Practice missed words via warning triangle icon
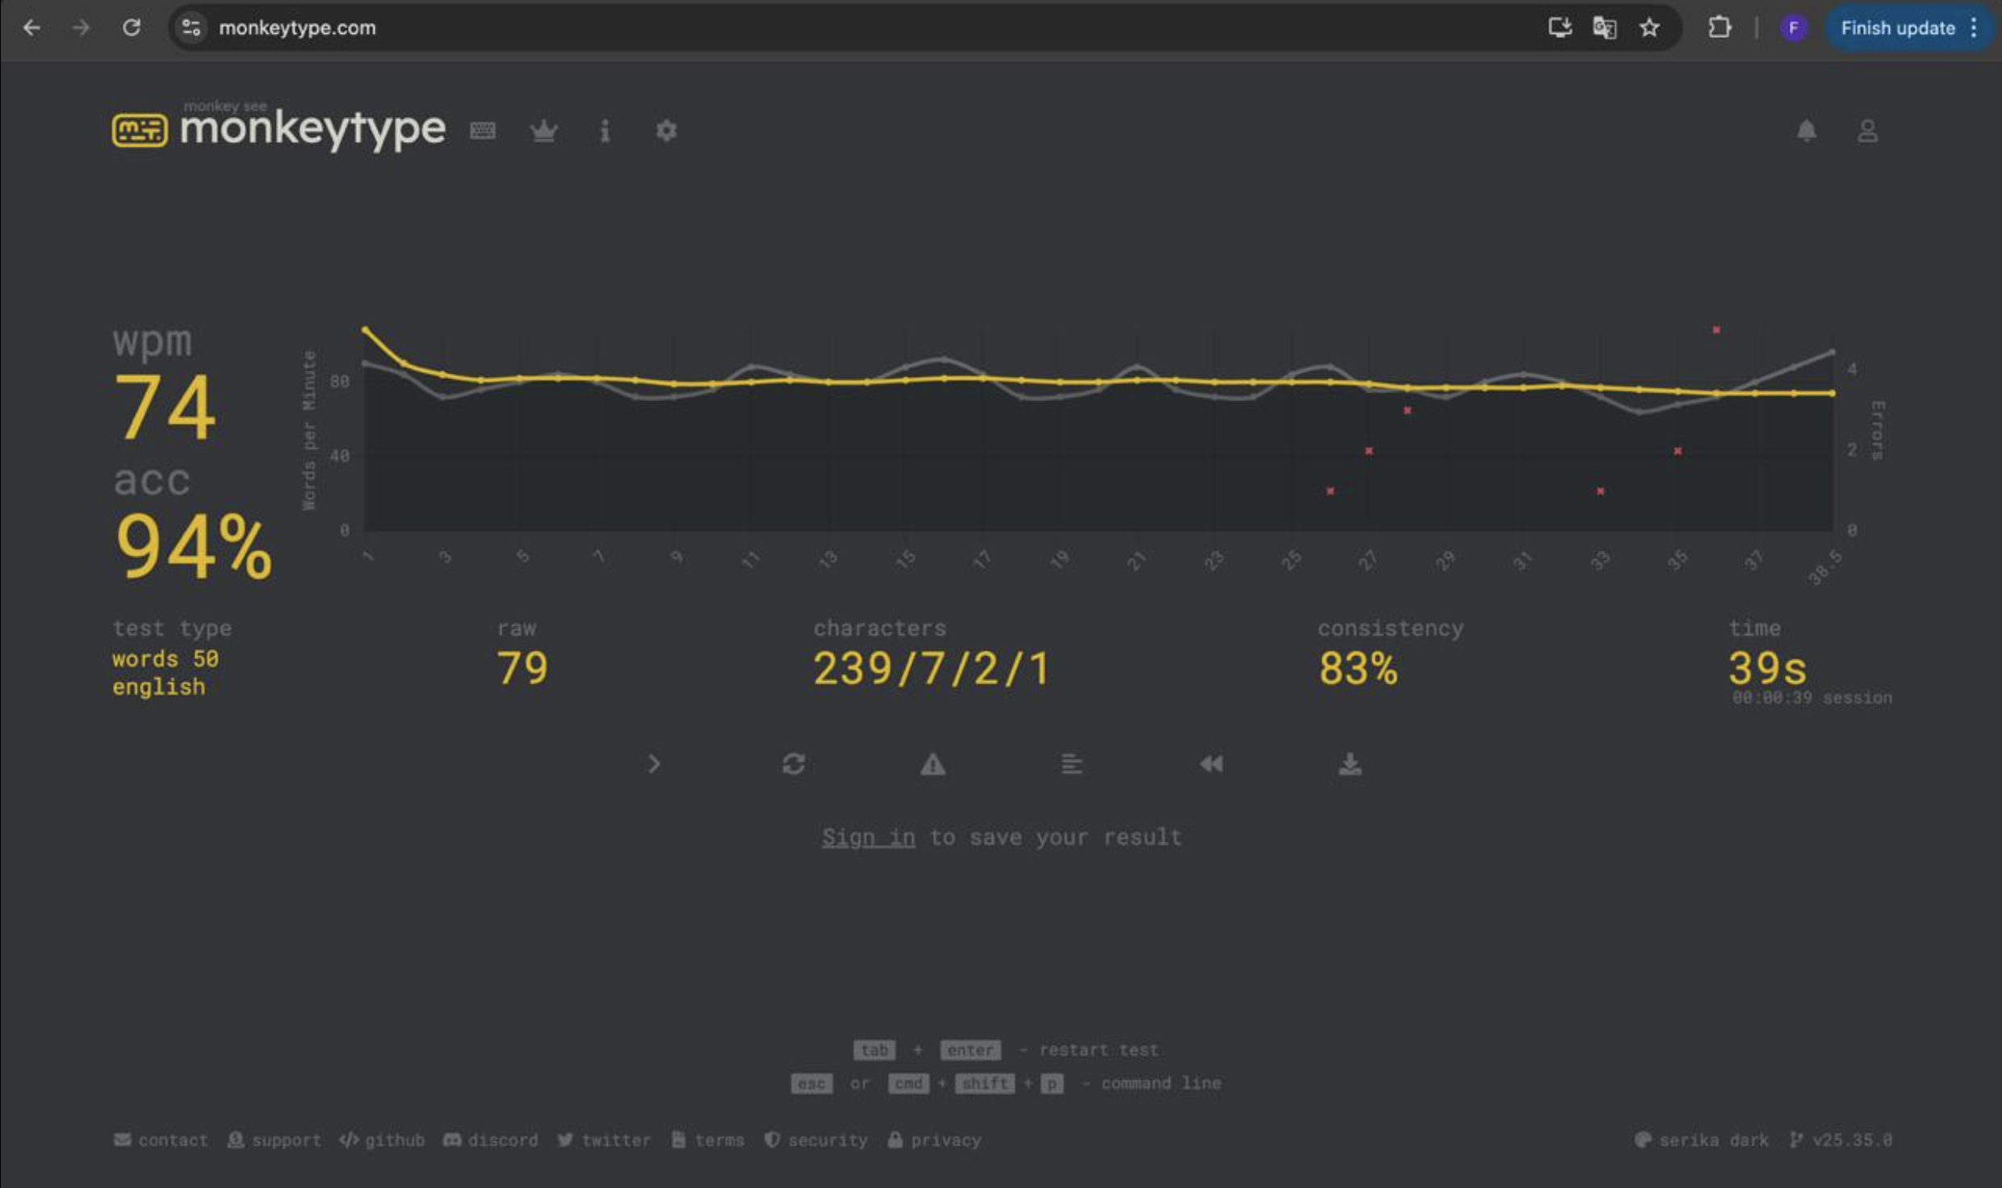The height and width of the screenshot is (1188, 2002). tap(932, 763)
